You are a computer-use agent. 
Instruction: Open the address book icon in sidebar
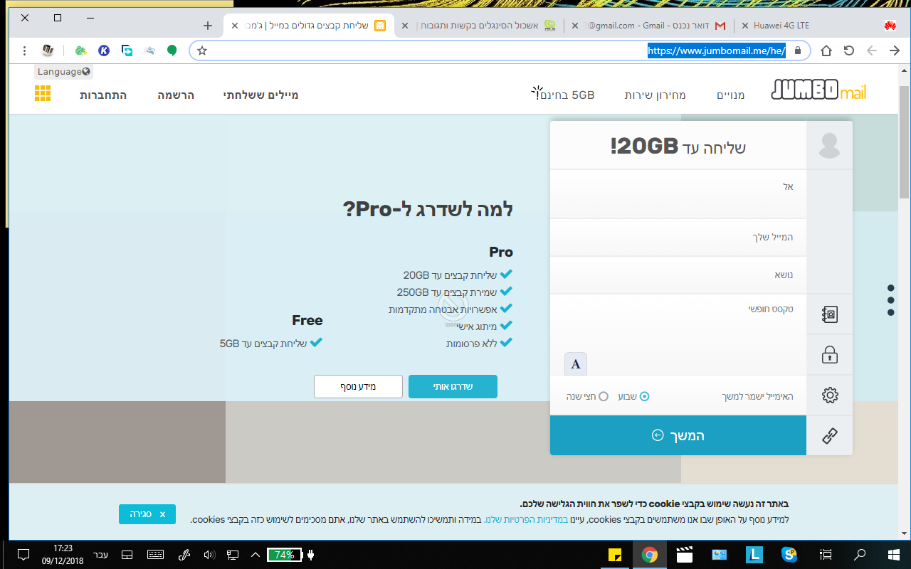pos(829,314)
